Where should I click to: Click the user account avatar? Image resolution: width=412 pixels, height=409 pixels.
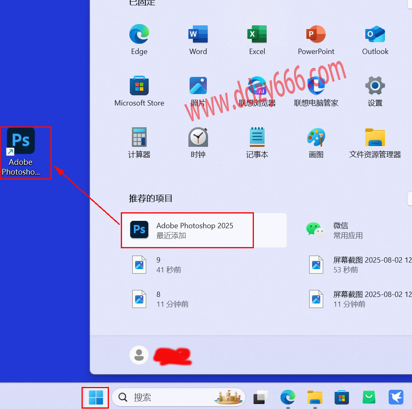point(139,355)
